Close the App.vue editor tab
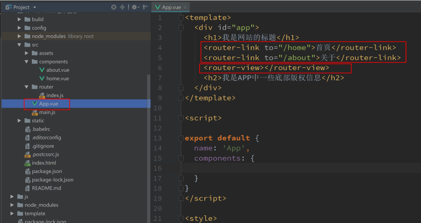This screenshot has height=223, width=421. point(185,8)
